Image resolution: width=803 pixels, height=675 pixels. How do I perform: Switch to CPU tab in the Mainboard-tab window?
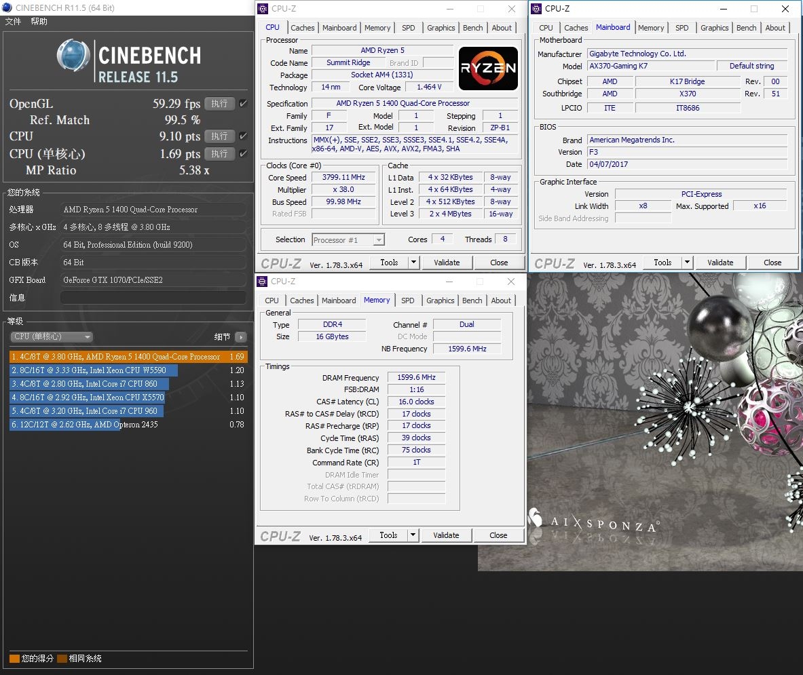click(x=546, y=28)
